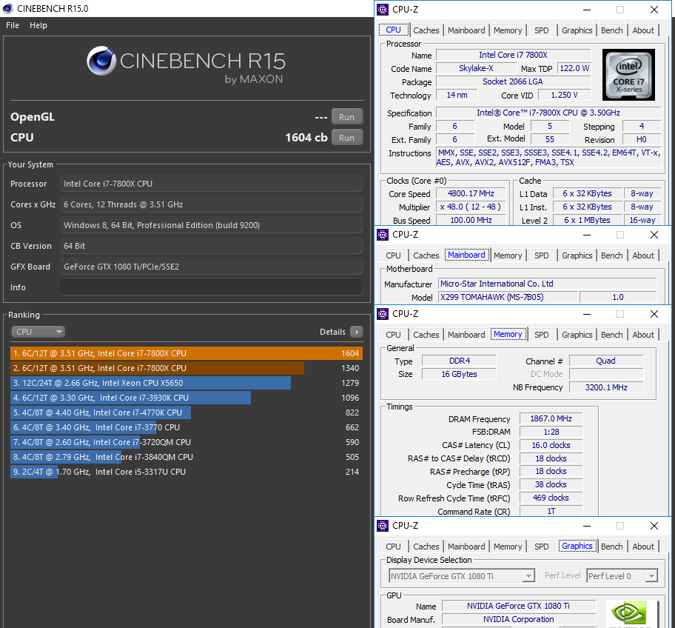The image size is (675, 628).
Task: Click CPU-Z icon in Graphics window title
Action: [x=383, y=526]
